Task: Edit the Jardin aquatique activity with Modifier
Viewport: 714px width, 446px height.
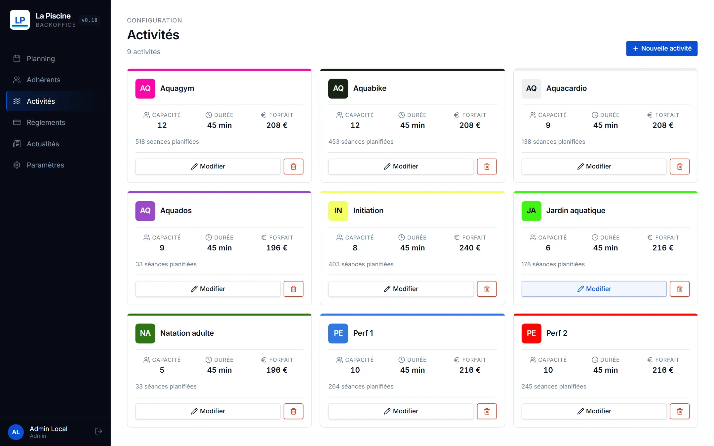Action: pyautogui.click(x=594, y=289)
